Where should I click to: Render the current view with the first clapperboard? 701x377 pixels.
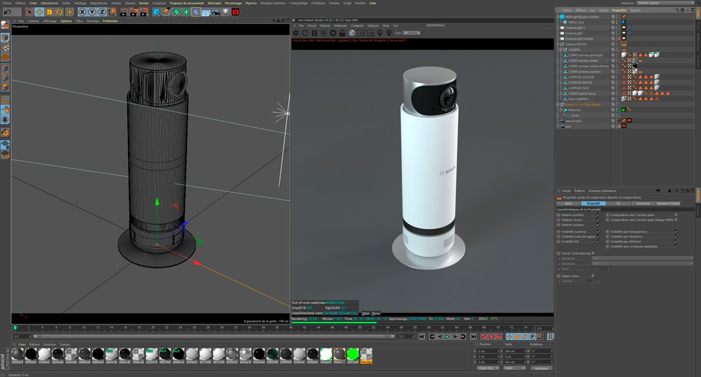tap(123, 12)
